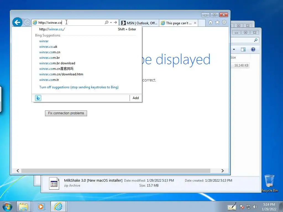The width and height of the screenshot is (283, 212).
Task: Open the Windows Start orb
Action: pos(7,206)
